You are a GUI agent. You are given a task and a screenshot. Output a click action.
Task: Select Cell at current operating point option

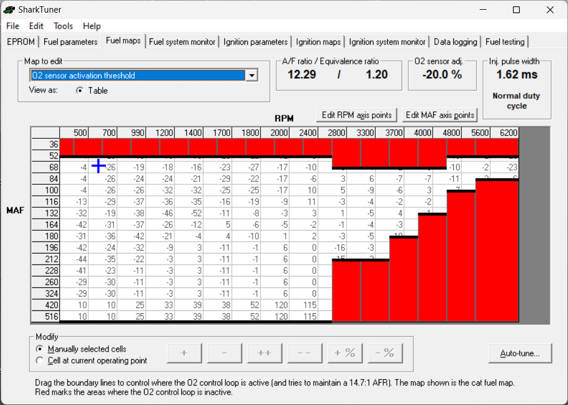pos(40,360)
